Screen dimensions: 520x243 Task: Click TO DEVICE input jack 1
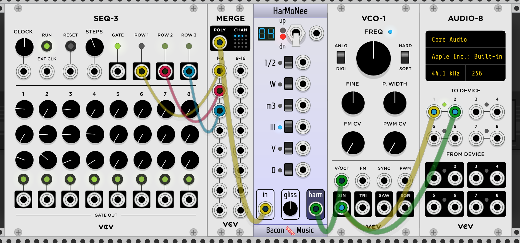[x=434, y=112]
